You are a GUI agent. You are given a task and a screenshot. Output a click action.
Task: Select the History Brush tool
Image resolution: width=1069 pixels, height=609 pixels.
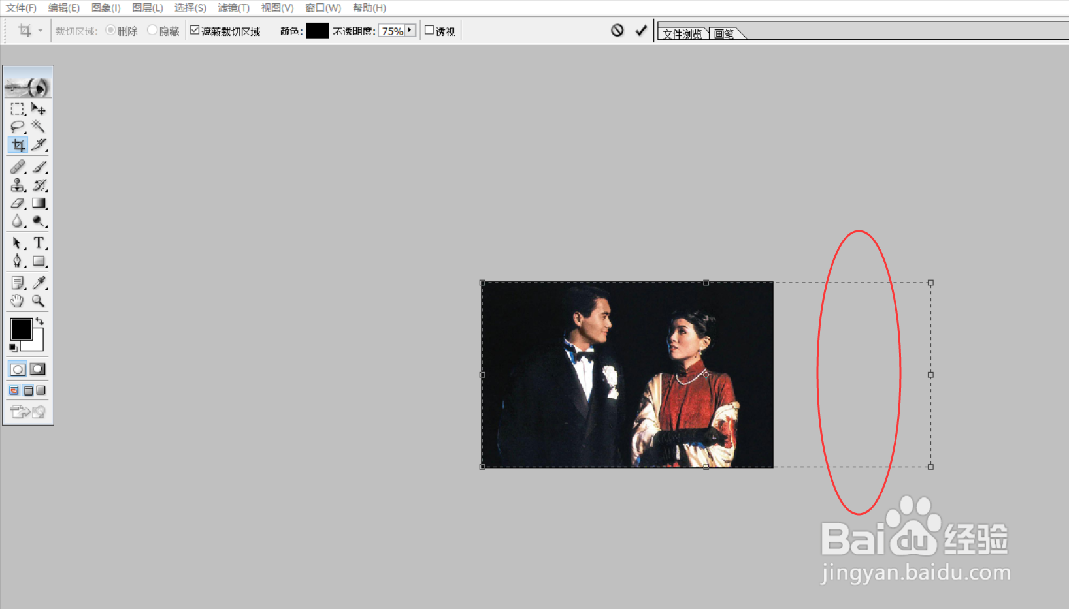tap(39, 185)
